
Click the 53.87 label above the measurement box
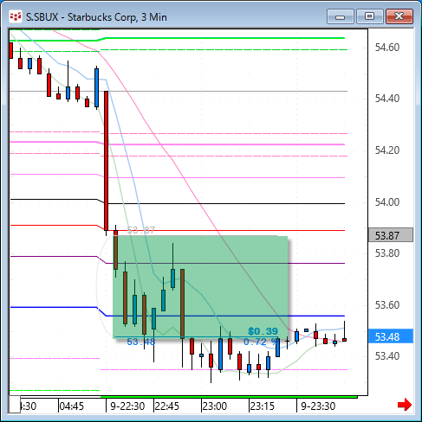141,230
